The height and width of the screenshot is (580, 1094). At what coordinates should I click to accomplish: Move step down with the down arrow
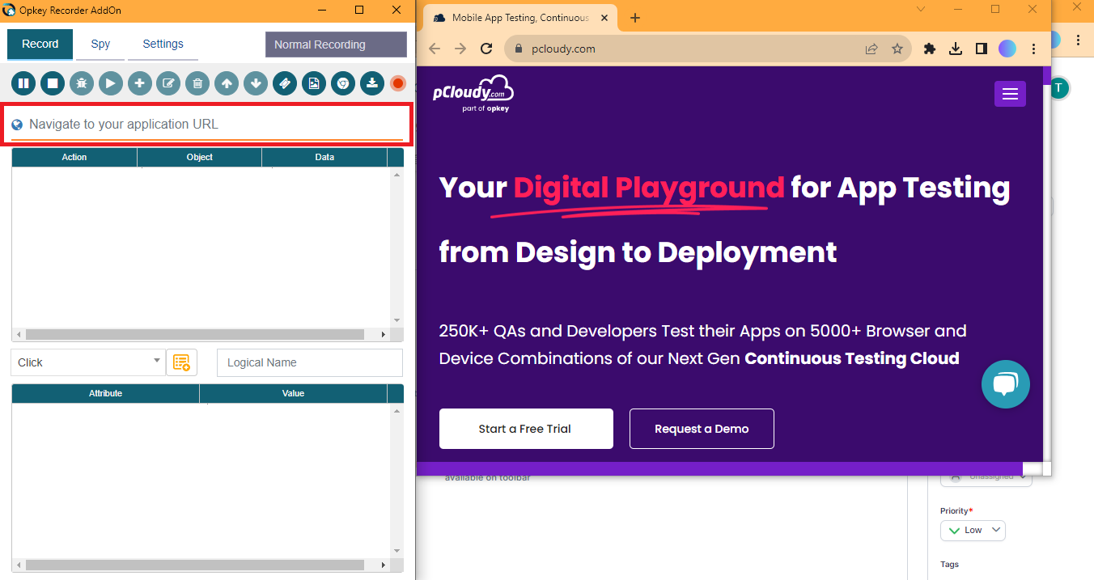point(256,83)
